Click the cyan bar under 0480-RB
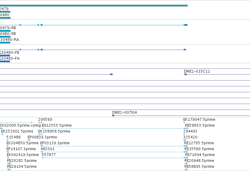 coord(5,37)
